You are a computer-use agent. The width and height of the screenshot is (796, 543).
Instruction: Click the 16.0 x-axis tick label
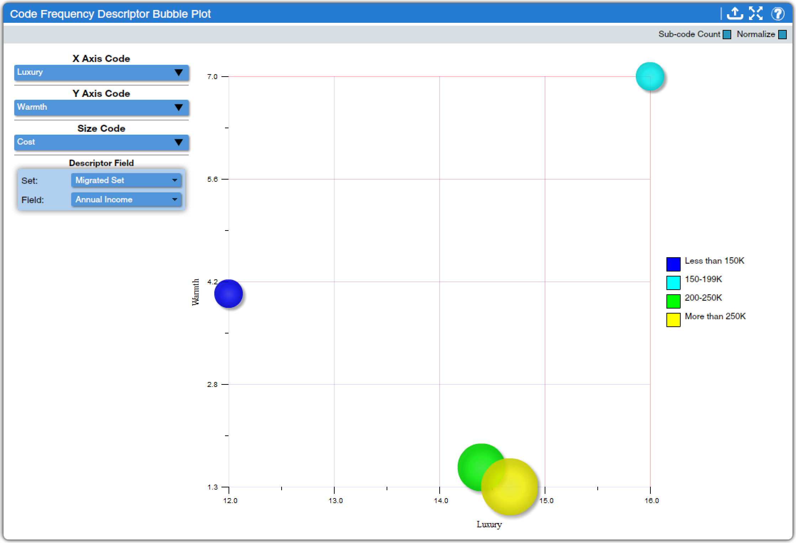click(x=651, y=501)
